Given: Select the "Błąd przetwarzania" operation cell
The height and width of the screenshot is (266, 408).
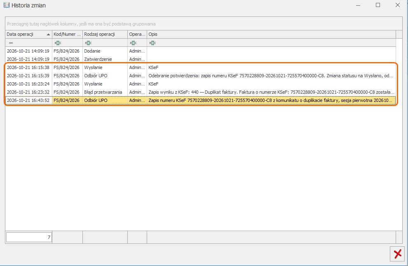Looking at the screenshot, I should coord(105,92).
